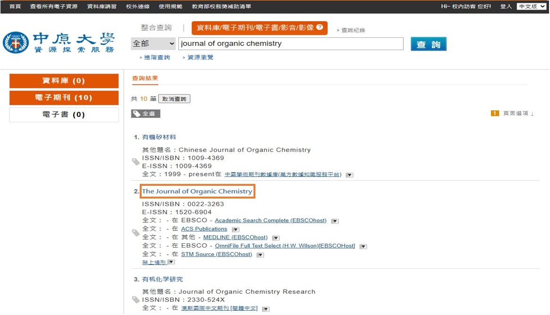Click page number 1 indicator
This screenshot has width=550, height=315.
pos(495,113)
